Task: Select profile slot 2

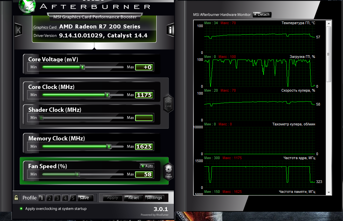Action: pos(49,198)
